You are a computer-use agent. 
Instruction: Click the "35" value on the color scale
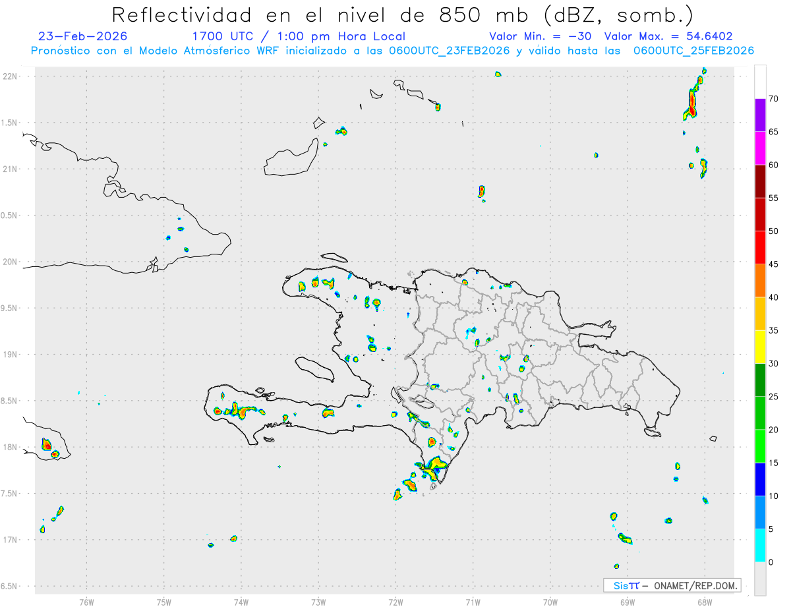774,331
